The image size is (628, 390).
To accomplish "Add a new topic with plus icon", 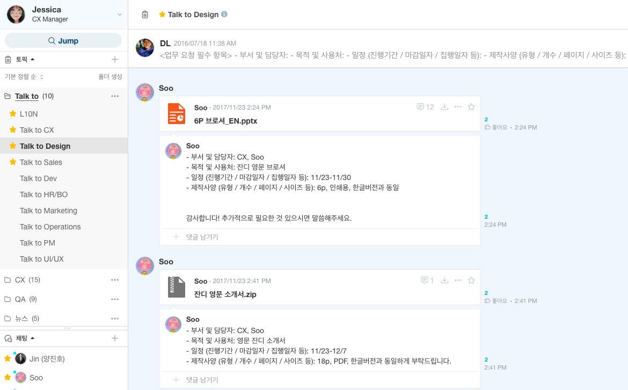I will (115, 59).
